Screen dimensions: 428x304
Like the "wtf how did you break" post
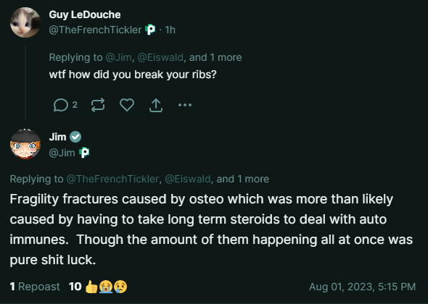(x=127, y=105)
